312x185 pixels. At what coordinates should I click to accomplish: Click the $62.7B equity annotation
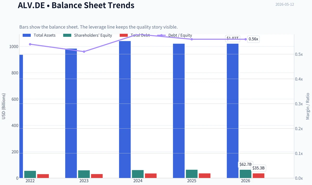[x=245, y=164]
